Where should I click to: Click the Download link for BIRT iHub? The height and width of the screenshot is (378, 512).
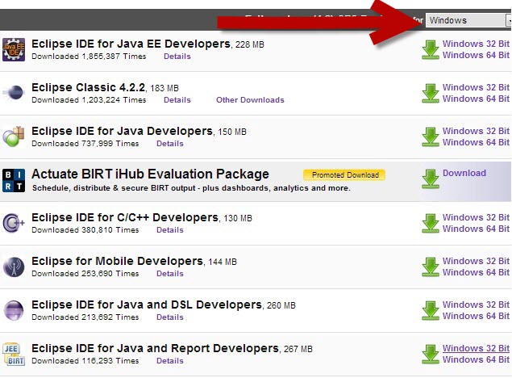click(464, 173)
